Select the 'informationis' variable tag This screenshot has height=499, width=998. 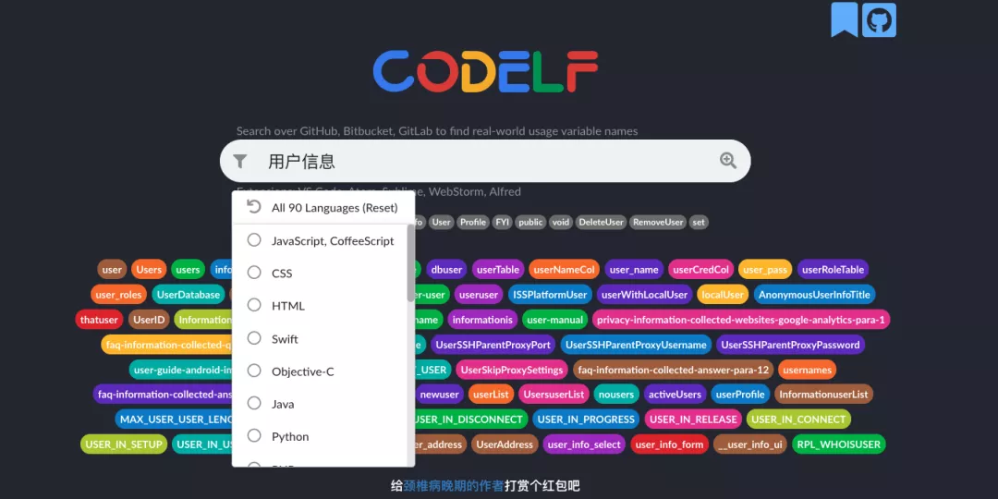coord(481,320)
